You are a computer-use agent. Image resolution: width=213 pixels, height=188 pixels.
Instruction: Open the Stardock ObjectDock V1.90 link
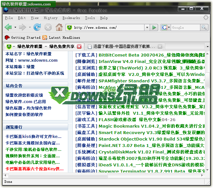[x=152, y=139]
